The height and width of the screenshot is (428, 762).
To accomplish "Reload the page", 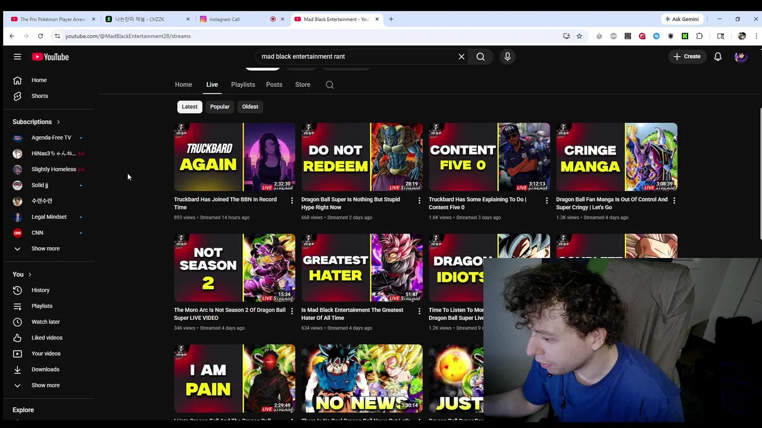I will [x=40, y=36].
